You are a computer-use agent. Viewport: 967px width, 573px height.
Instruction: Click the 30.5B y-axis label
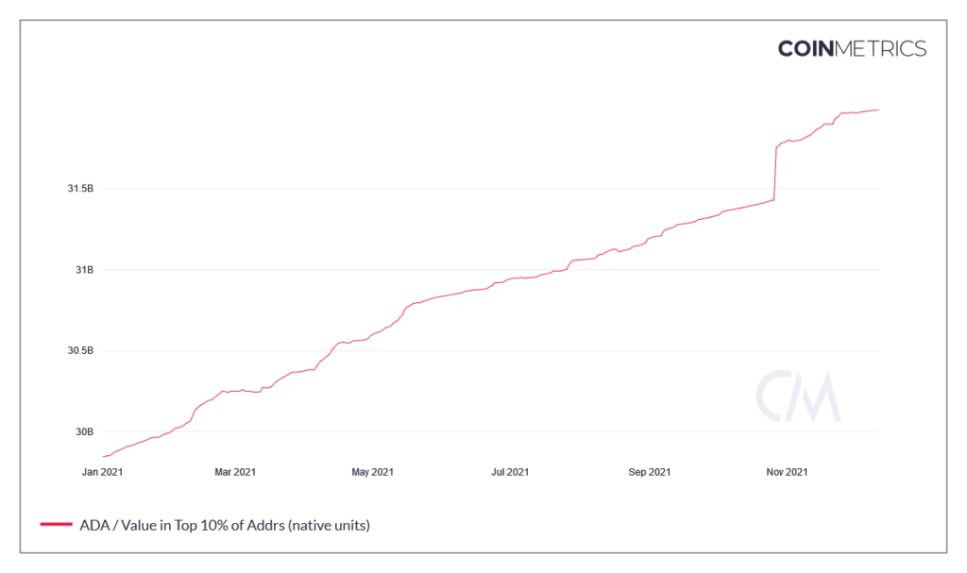click(x=80, y=350)
